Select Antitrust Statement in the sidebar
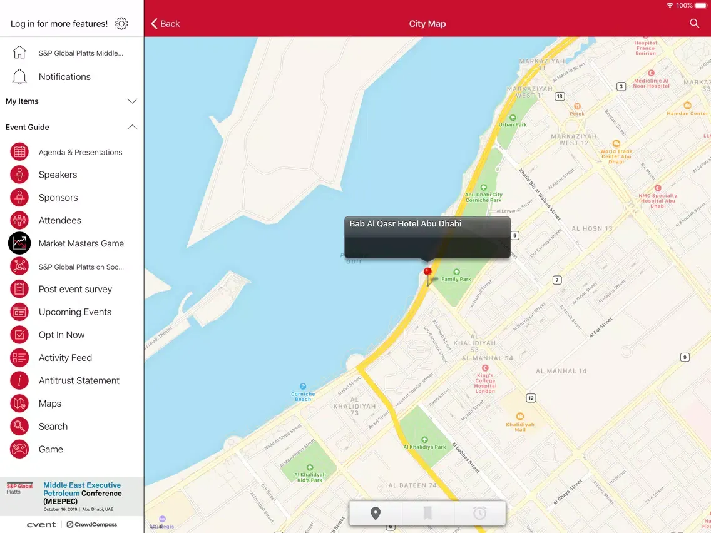 tap(79, 380)
